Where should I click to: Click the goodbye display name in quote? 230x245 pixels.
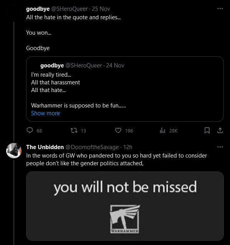click(x=52, y=65)
